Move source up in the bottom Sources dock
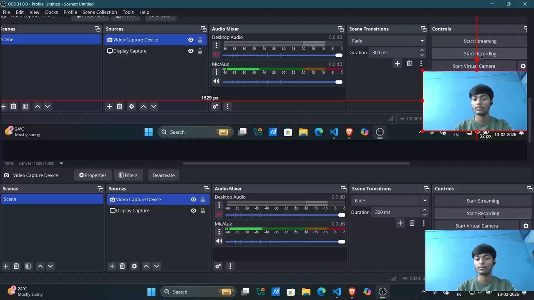The height and width of the screenshot is (300, 534). [146, 266]
